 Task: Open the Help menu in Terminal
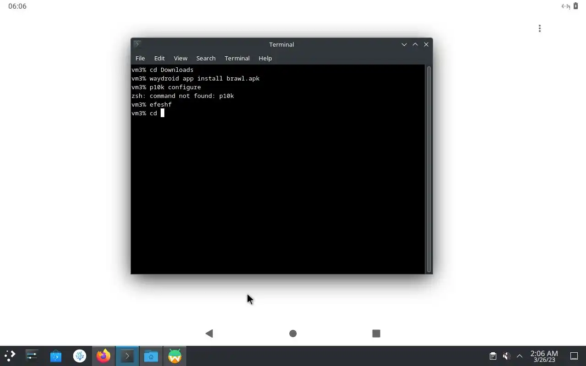[265, 58]
